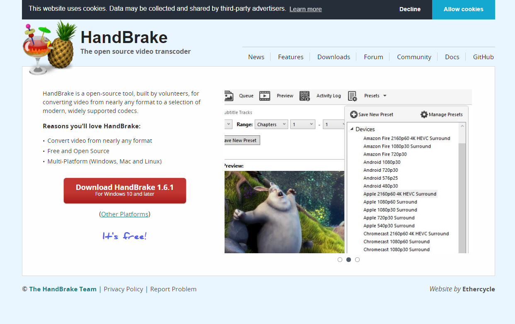Open the Chapters range dropdown

(271, 124)
